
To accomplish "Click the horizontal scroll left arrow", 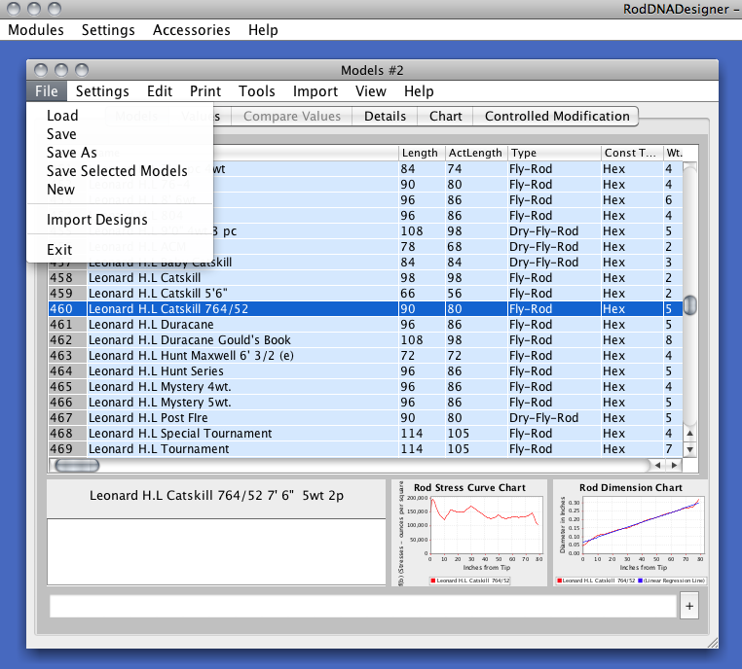I will (657, 466).
